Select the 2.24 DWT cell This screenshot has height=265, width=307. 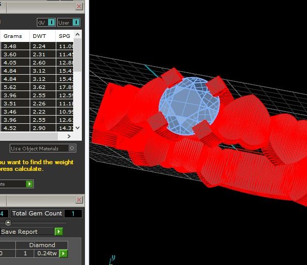click(43, 46)
